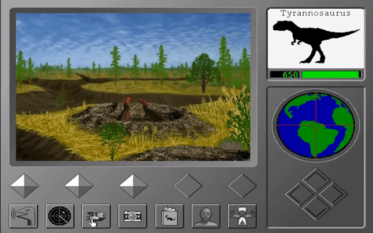Open the radar scanner tool
This screenshot has width=373, height=233.
[60, 216]
